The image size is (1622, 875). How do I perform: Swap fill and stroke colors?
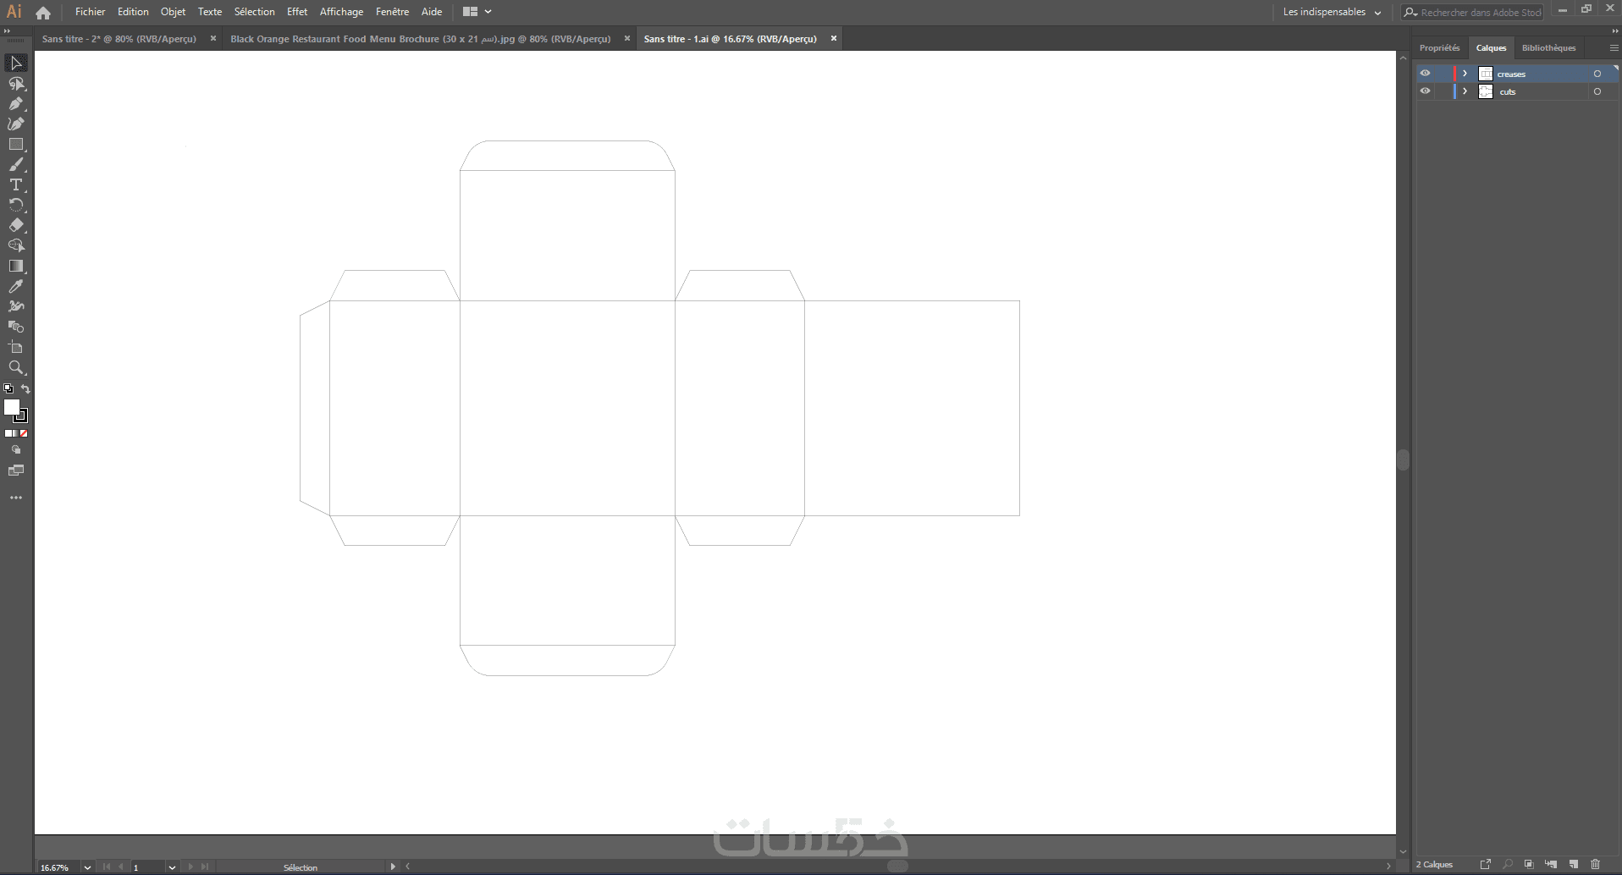[x=25, y=389]
